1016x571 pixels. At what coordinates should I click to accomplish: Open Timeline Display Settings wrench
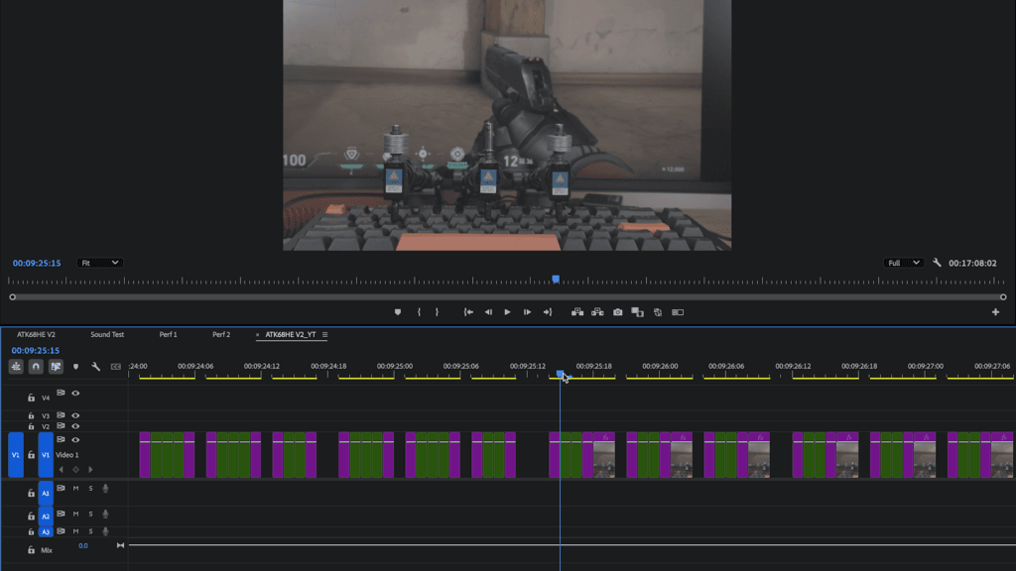(96, 367)
